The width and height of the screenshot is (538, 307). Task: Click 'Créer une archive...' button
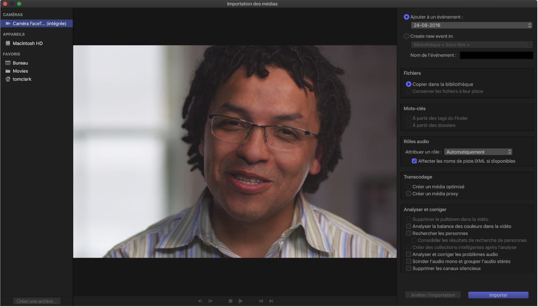tap(37, 301)
